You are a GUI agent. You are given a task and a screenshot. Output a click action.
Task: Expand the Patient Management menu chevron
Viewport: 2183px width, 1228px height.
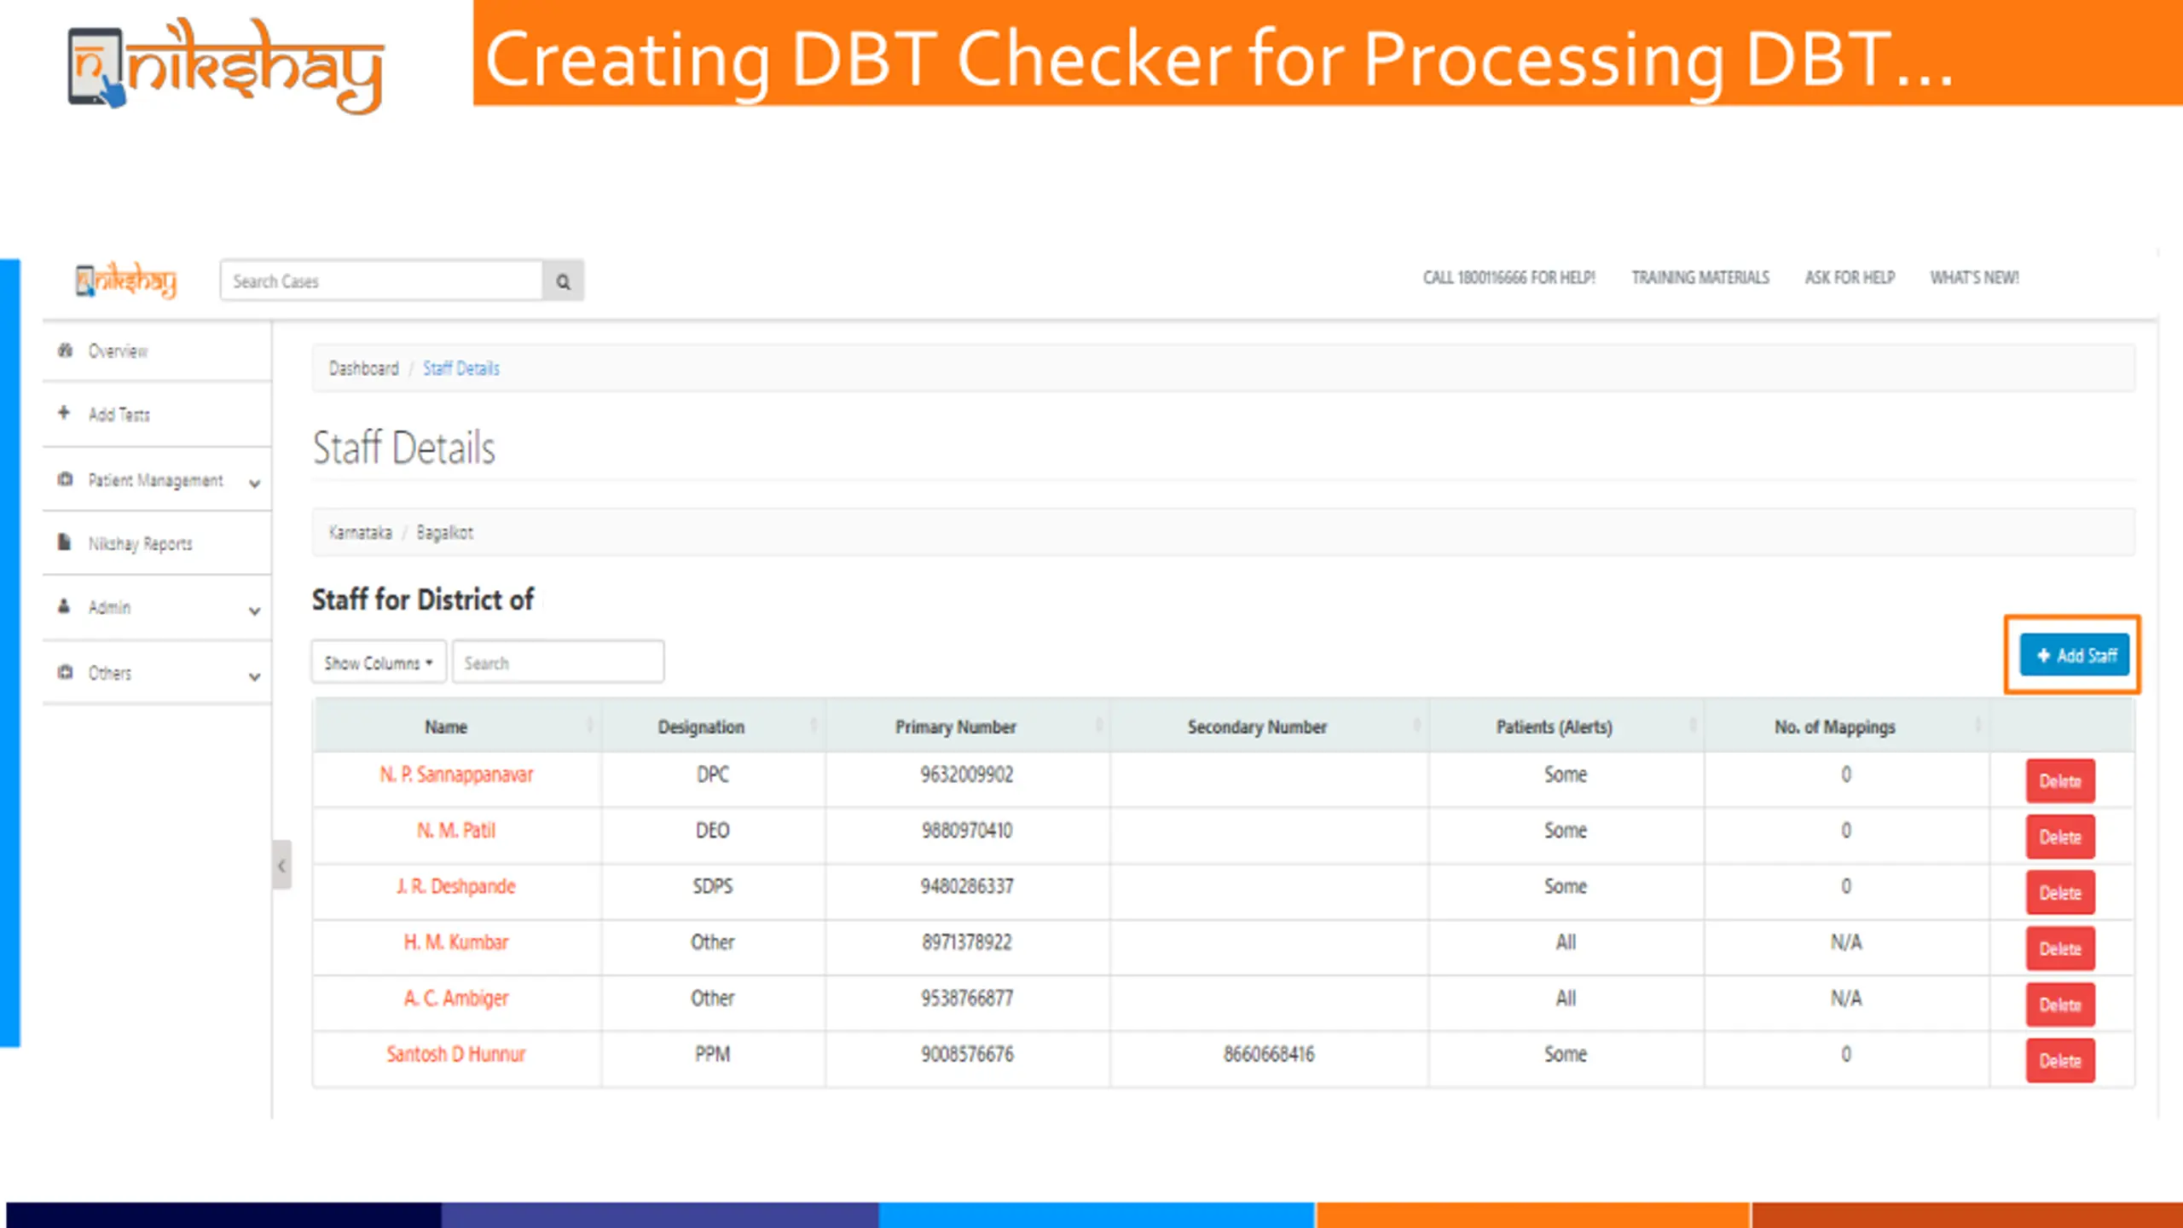tap(254, 484)
